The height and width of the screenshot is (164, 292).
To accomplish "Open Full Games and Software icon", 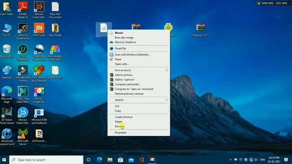I will pos(39,74).
